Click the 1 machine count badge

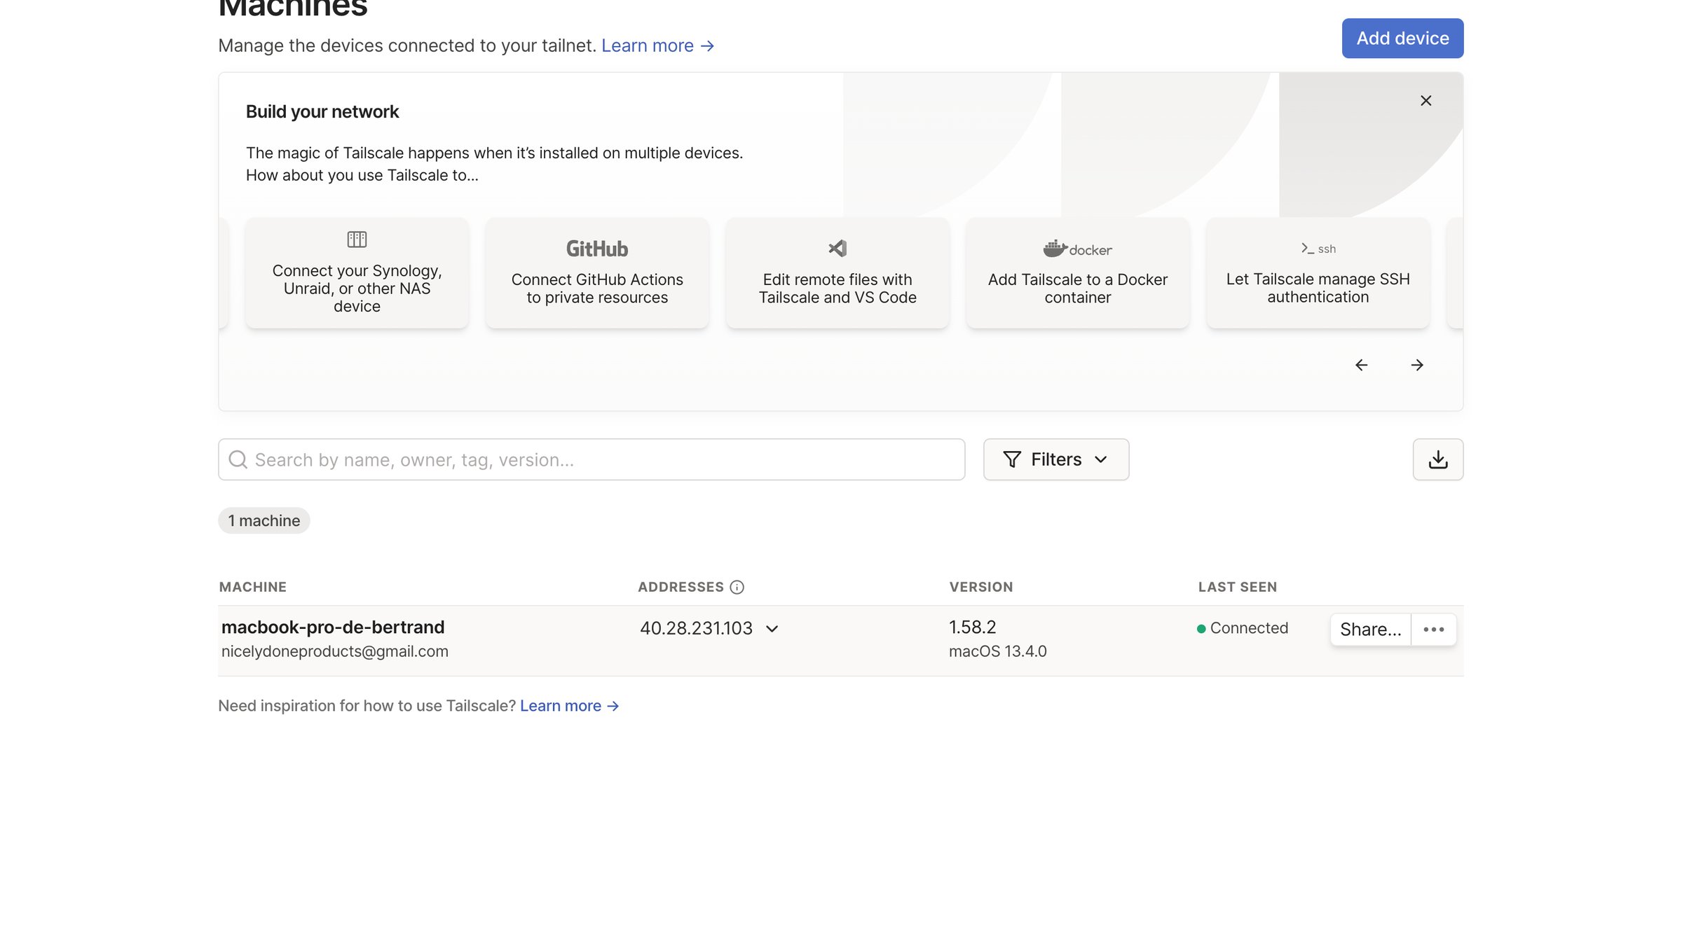coord(264,520)
